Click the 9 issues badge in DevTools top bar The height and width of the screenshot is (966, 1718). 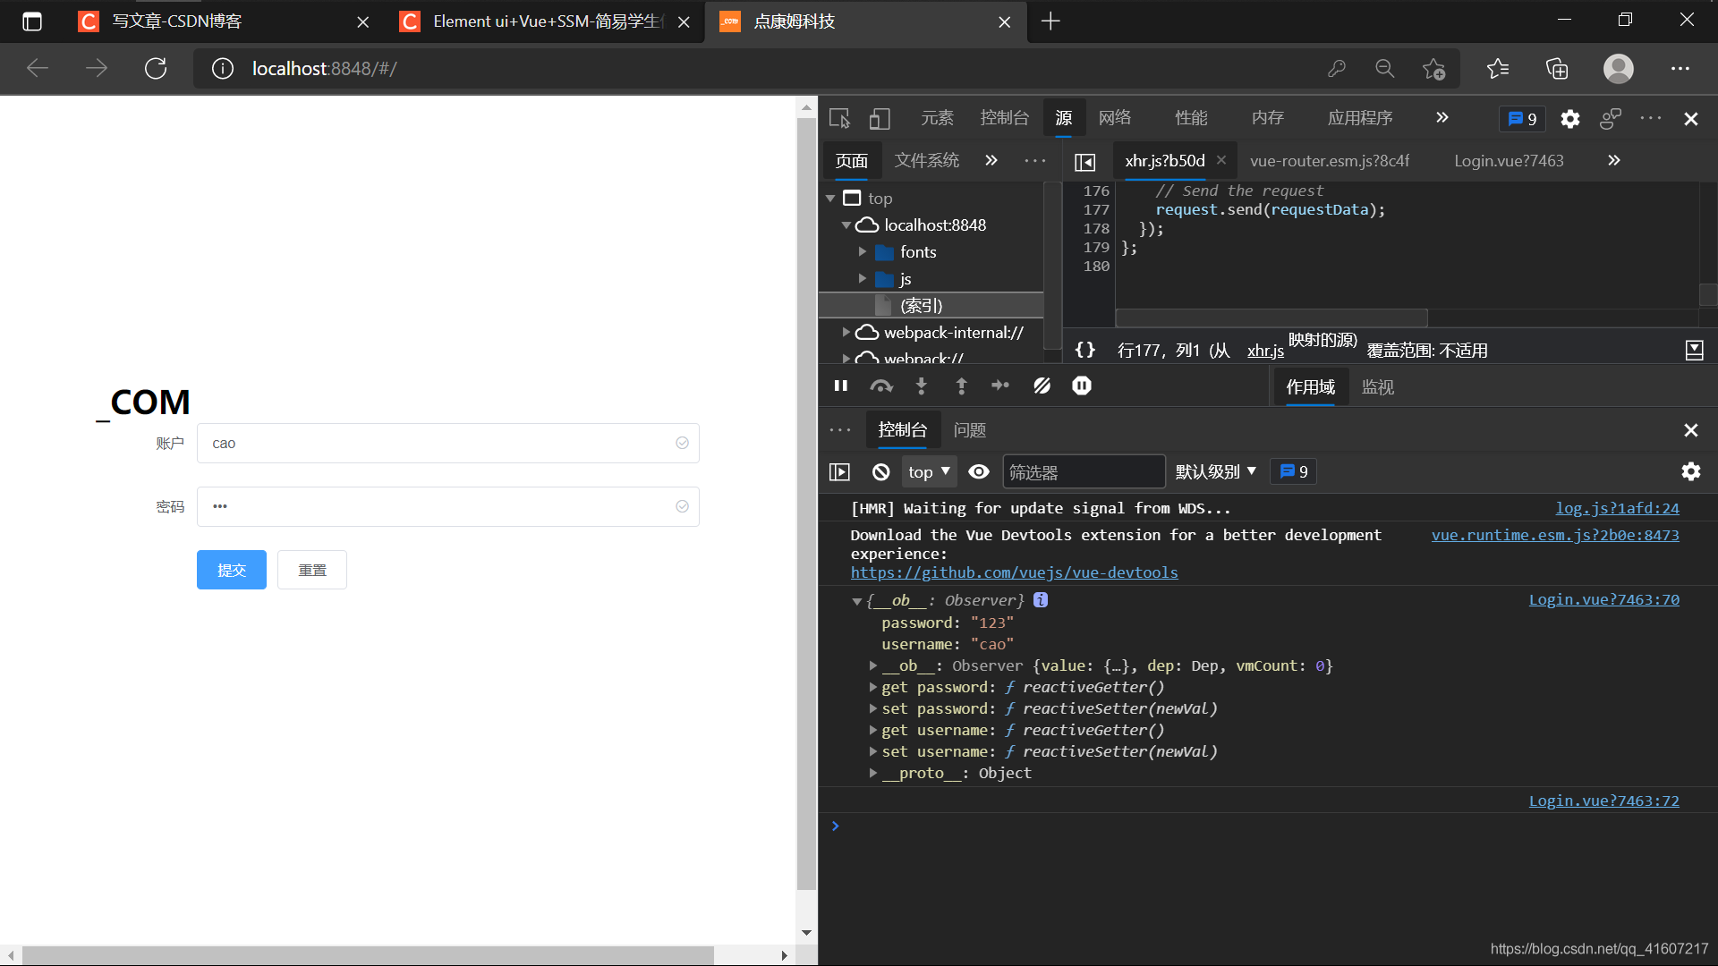point(1522,119)
